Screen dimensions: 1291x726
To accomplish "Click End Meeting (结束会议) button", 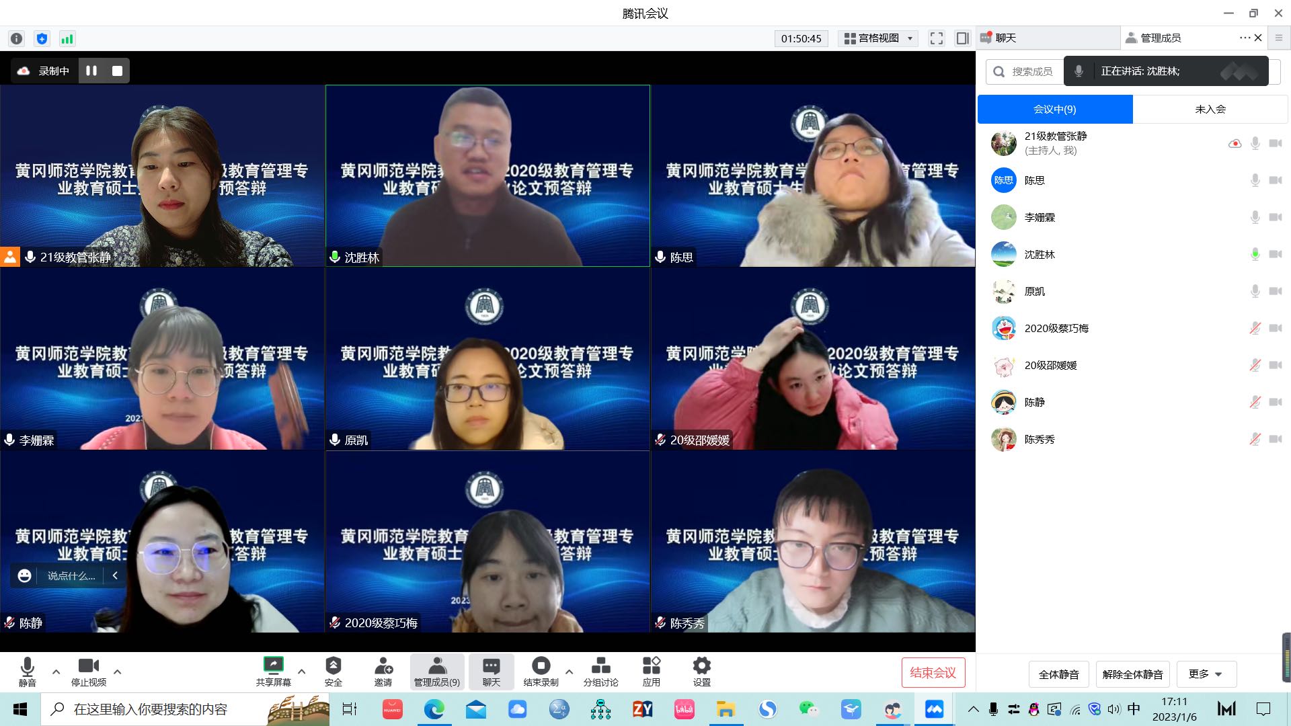I will click(933, 673).
